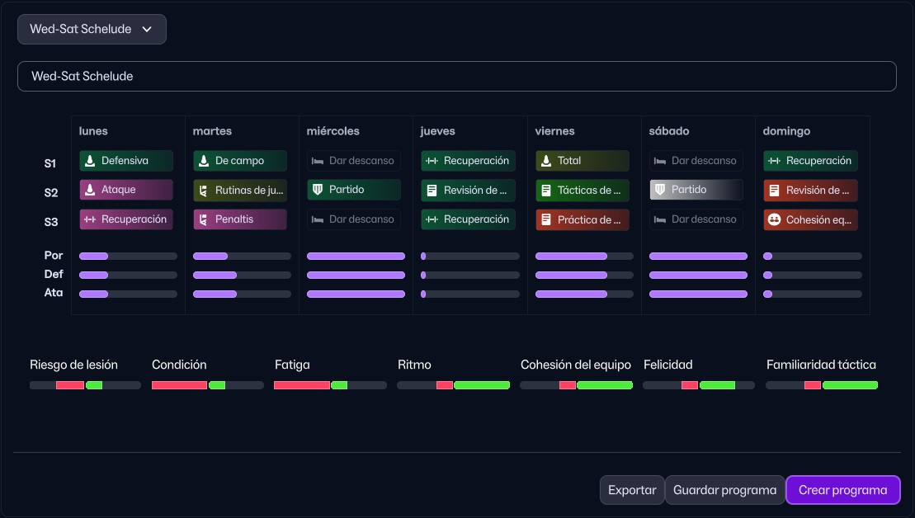
Task: Click cone icon on lunes Defensiva session
Action: pos(89,161)
